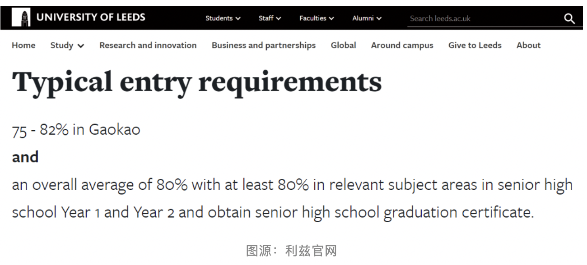Click the University of Leeds wordmark
This screenshot has height=265, width=587.
click(x=91, y=18)
